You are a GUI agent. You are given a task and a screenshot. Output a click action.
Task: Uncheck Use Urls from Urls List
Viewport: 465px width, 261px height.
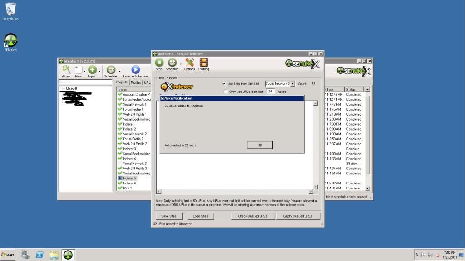point(224,84)
